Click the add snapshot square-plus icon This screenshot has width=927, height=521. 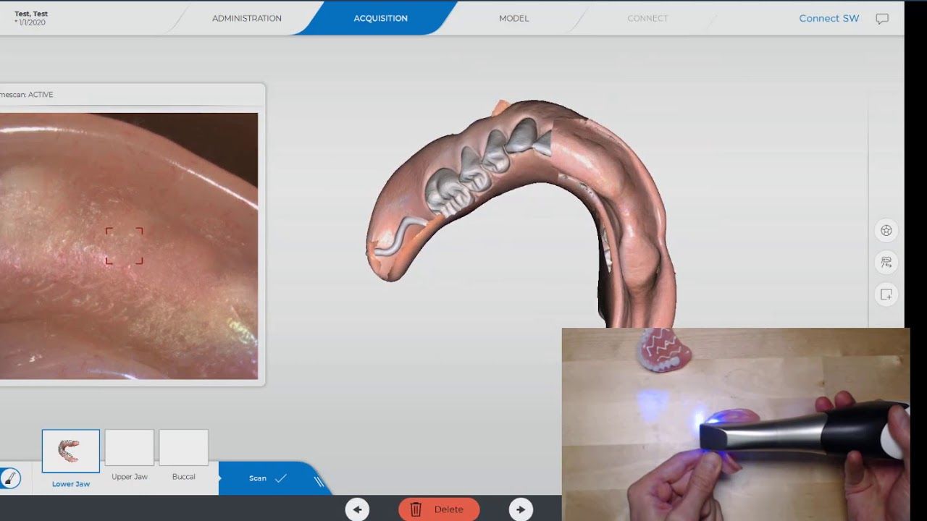[x=886, y=295]
